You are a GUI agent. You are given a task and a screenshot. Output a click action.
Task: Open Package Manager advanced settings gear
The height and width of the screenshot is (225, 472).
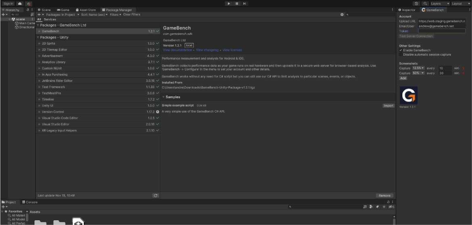342,15
